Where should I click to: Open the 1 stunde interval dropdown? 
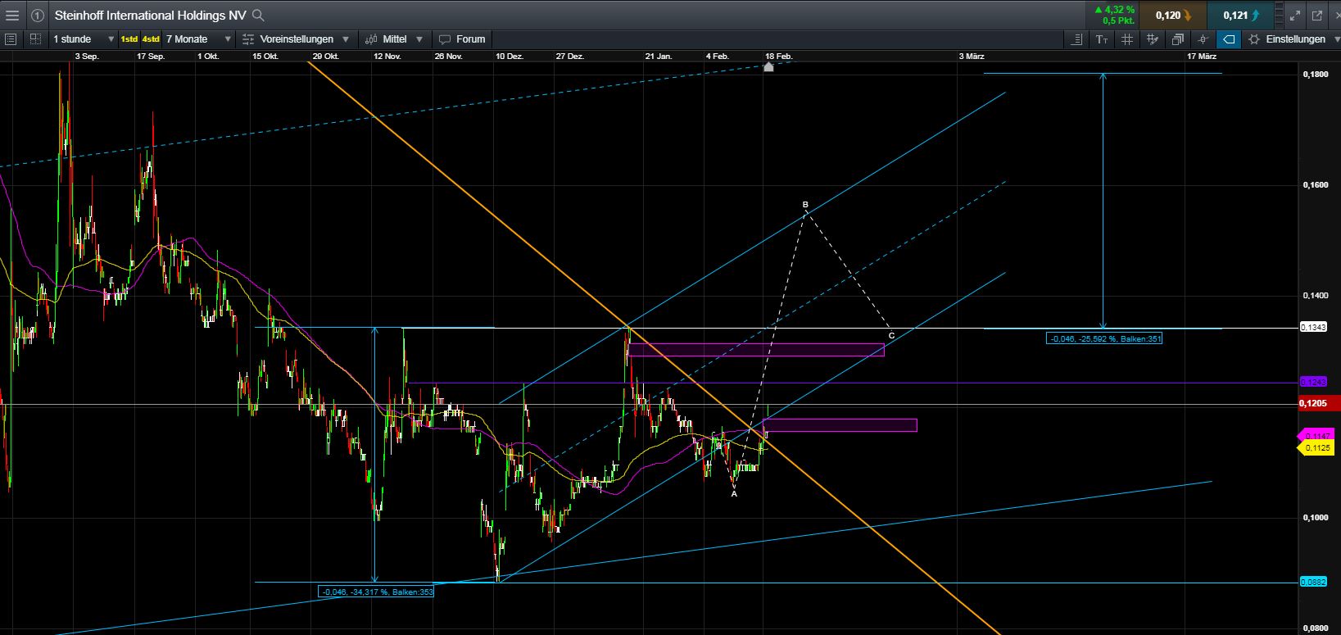(x=84, y=39)
